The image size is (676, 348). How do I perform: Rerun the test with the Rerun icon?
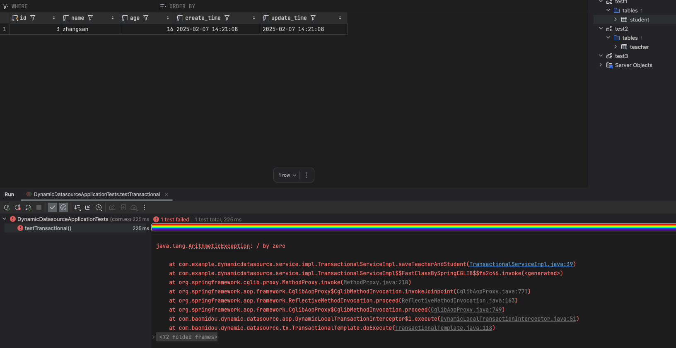coord(7,208)
